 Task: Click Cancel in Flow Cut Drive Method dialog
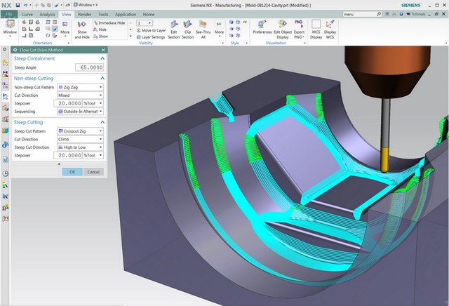pos(93,172)
